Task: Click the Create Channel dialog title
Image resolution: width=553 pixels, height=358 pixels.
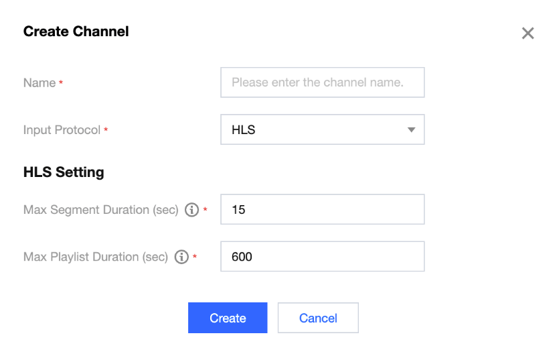Action: pyautogui.click(x=76, y=32)
